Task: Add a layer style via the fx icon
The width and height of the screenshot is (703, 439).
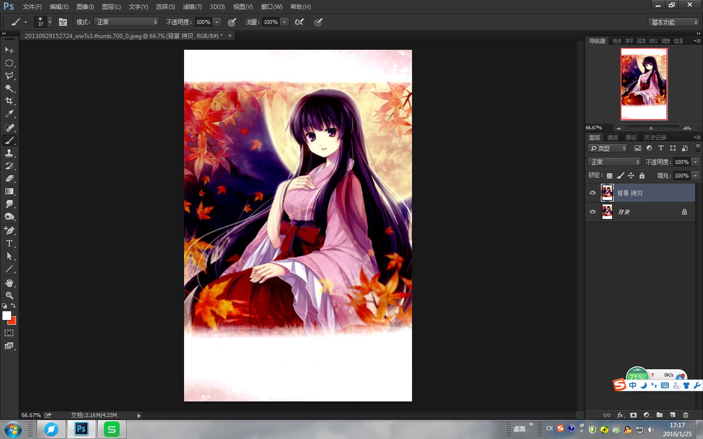Action: (620, 415)
